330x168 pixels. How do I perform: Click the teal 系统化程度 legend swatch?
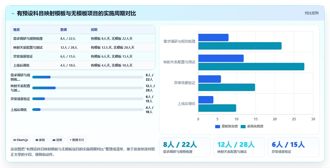pos(243,126)
